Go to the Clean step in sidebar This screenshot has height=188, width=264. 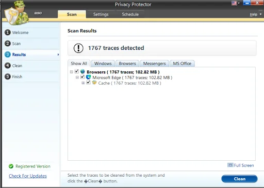click(x=17, y=66)
